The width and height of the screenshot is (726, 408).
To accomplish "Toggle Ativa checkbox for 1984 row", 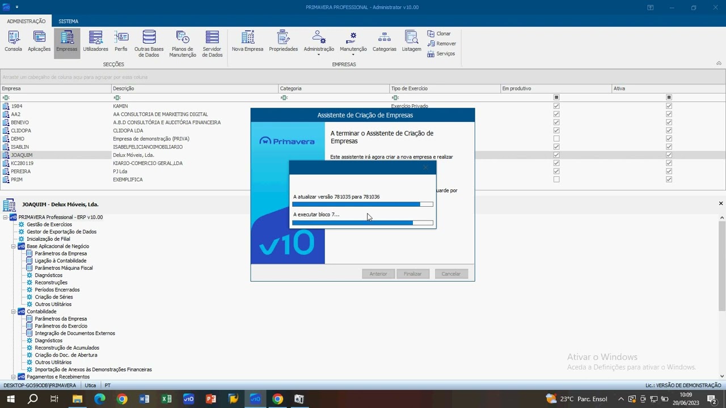I will (669, 106).
